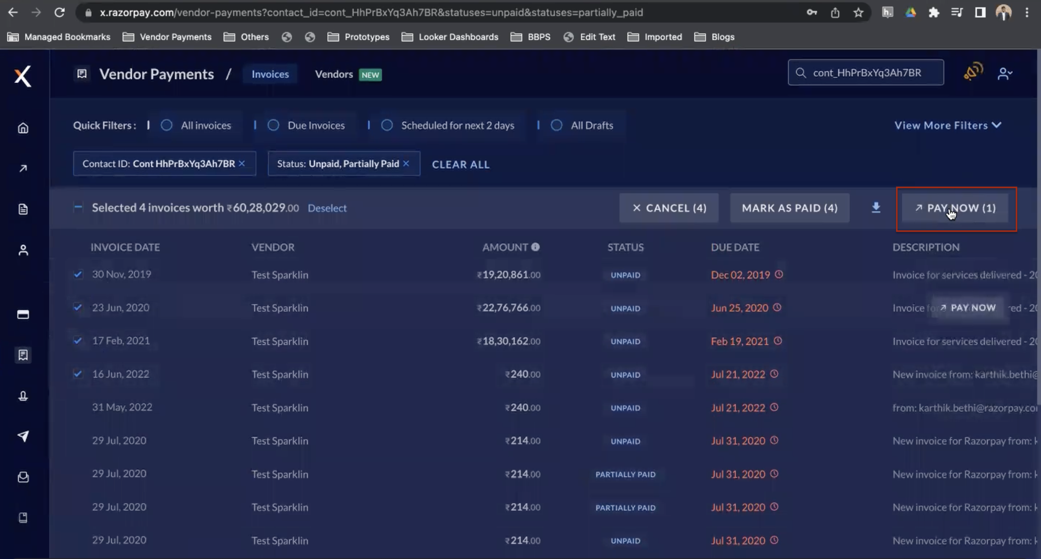This screenshot has height=559, width=1041.
Task: Open the Vendor Payments bookmark folder
Action: 167,37
